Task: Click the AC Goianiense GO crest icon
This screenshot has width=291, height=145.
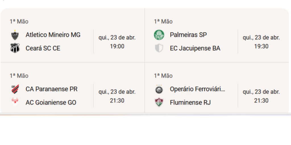Action: 15,102
